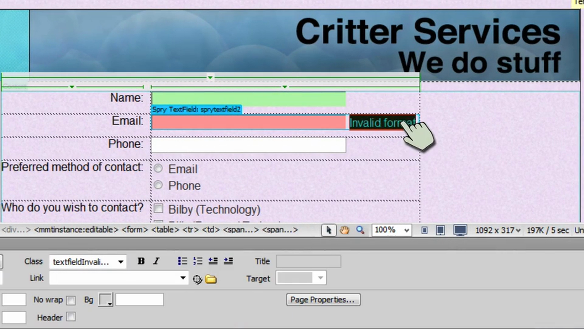The height and width of the screenshot is (329, 584).
Task: Toggle the Header checkbox
Action: (71, 317)
